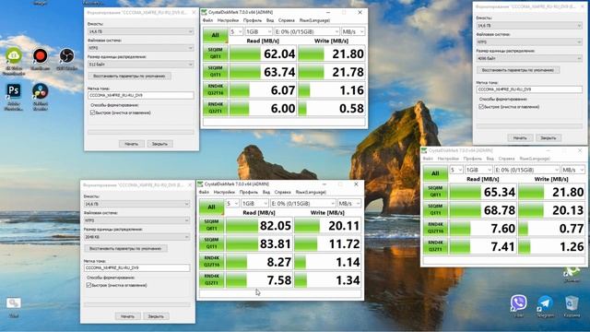Open the Вид menu in the window showing 82.05
This screenshot has height=332, width=590.
[266, 192]
